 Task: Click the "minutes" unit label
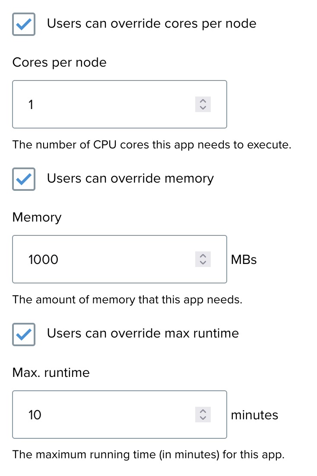[255, 415]
